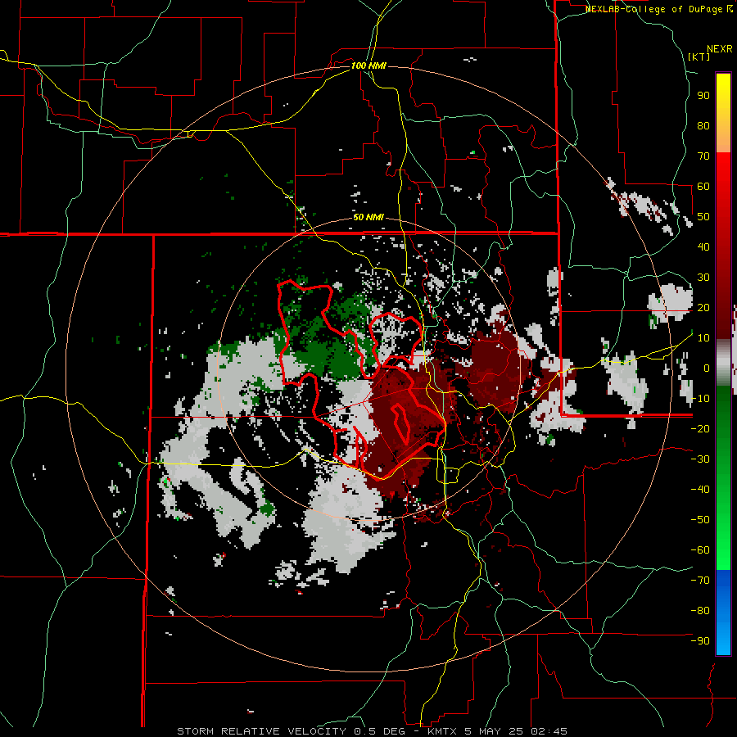Click the -40 value on velocity scale
737x737 pixels.
pos(700,490)
